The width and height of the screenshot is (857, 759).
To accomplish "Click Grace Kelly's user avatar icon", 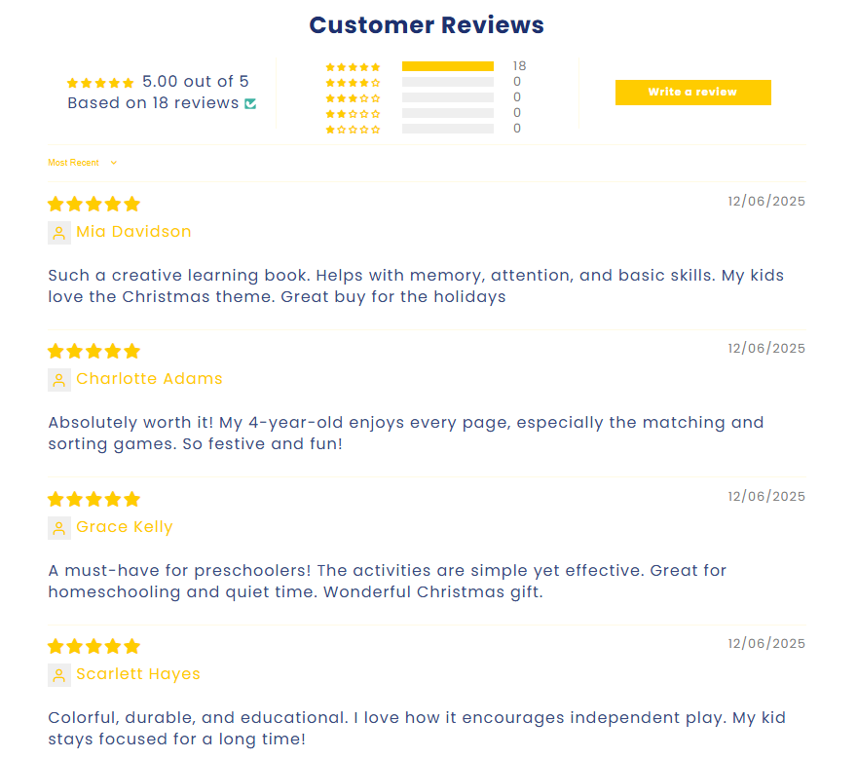I will [58, 528].
